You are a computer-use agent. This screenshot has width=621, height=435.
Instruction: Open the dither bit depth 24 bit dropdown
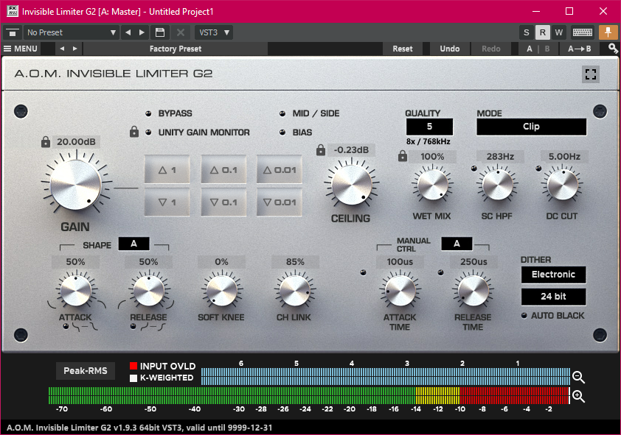(x=553, y=297)
